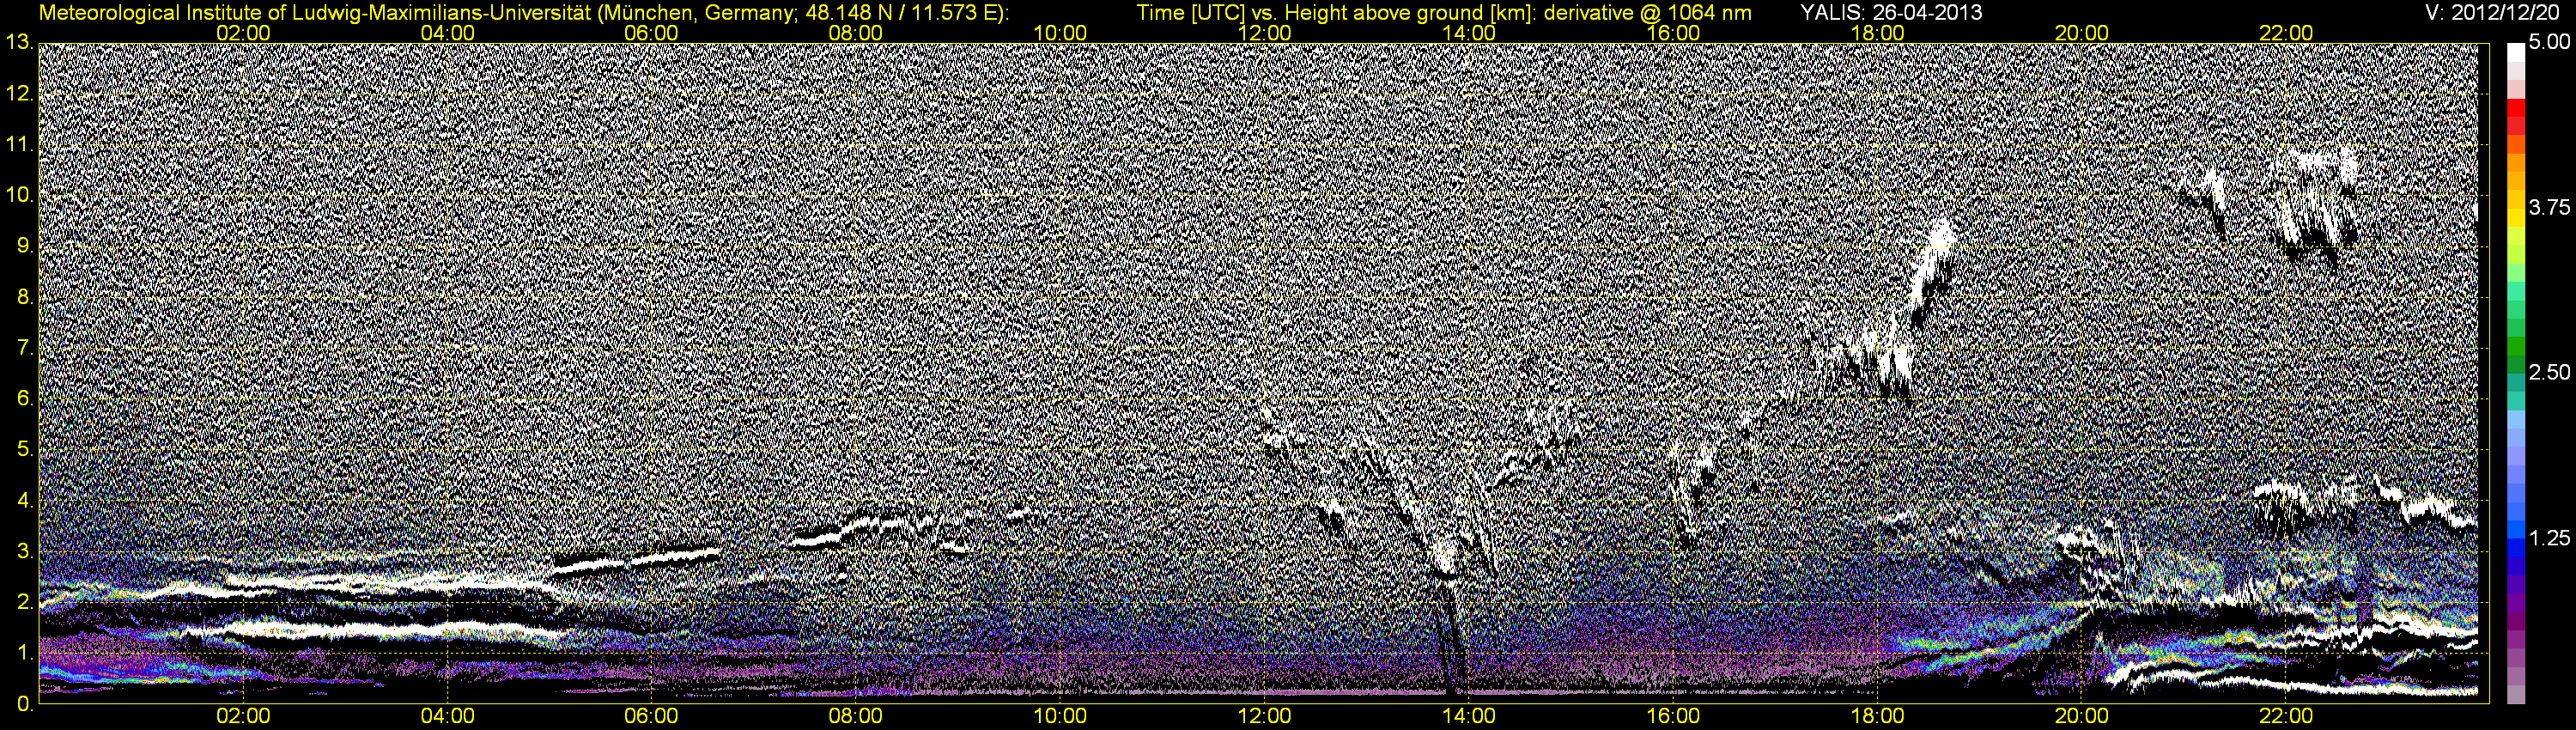This screenshot has width=2576, height=730.
Task: Select the 22:00 label on the top time axis
Action: [x=2286, y=33]
